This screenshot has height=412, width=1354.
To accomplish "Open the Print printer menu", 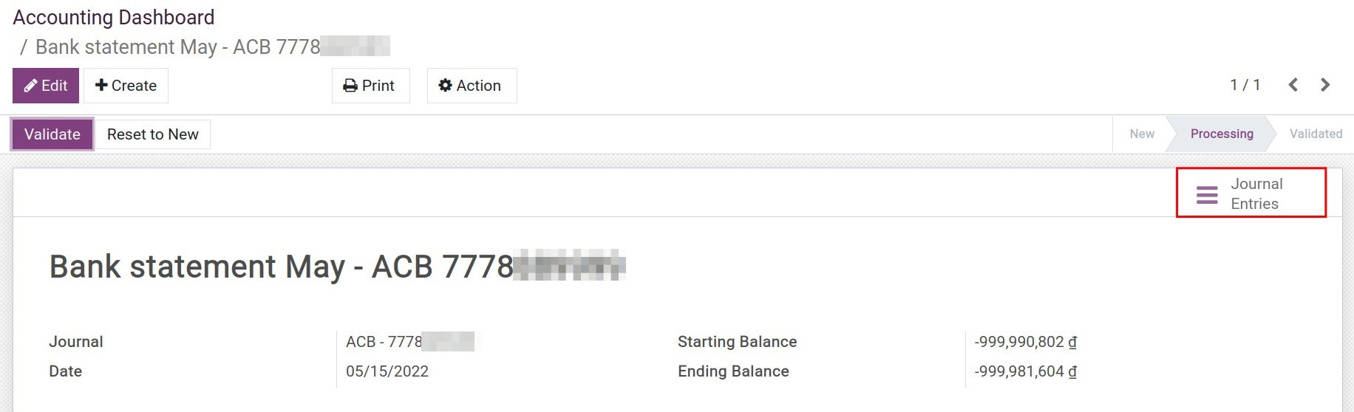I will (370, 86).
